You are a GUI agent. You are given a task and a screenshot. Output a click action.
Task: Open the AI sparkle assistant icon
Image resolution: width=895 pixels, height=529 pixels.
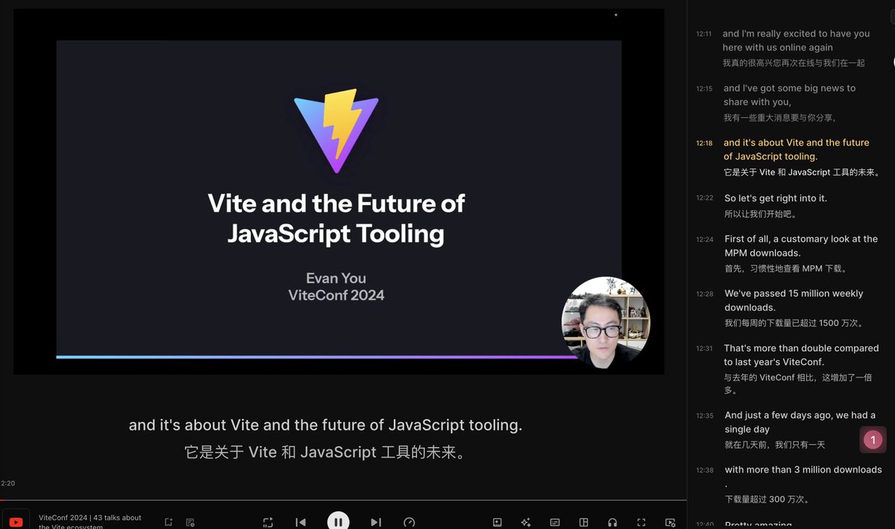point(526,522)
